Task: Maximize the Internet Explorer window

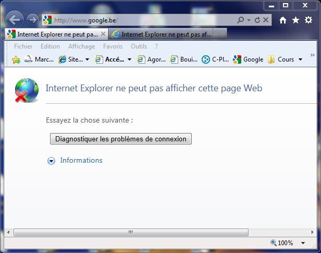Action: (286, 6)
